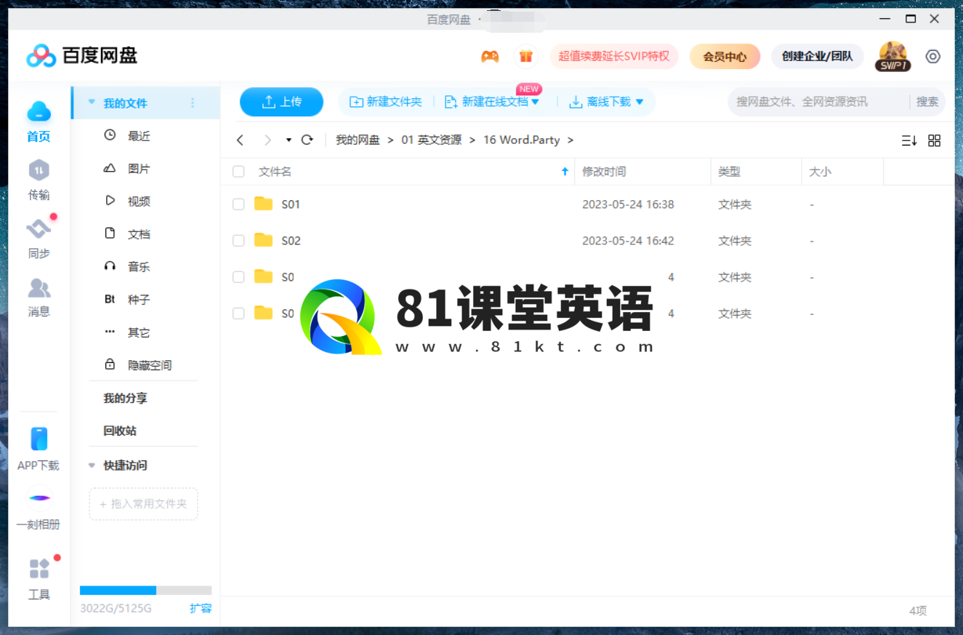Screen dimensions: 963x635
Task: Open APP下载 phone icon
Action: click(39, 439)
